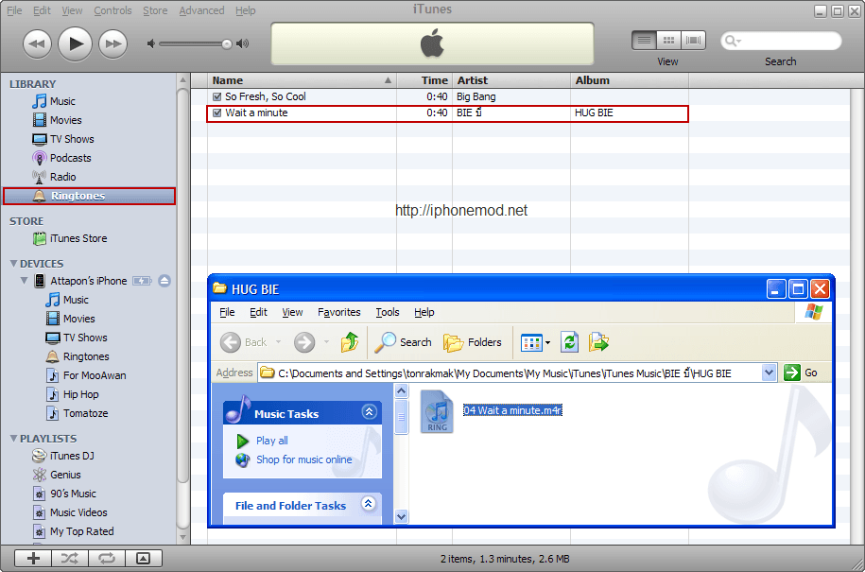Open the Genius playlist

[x=57, y=475]
